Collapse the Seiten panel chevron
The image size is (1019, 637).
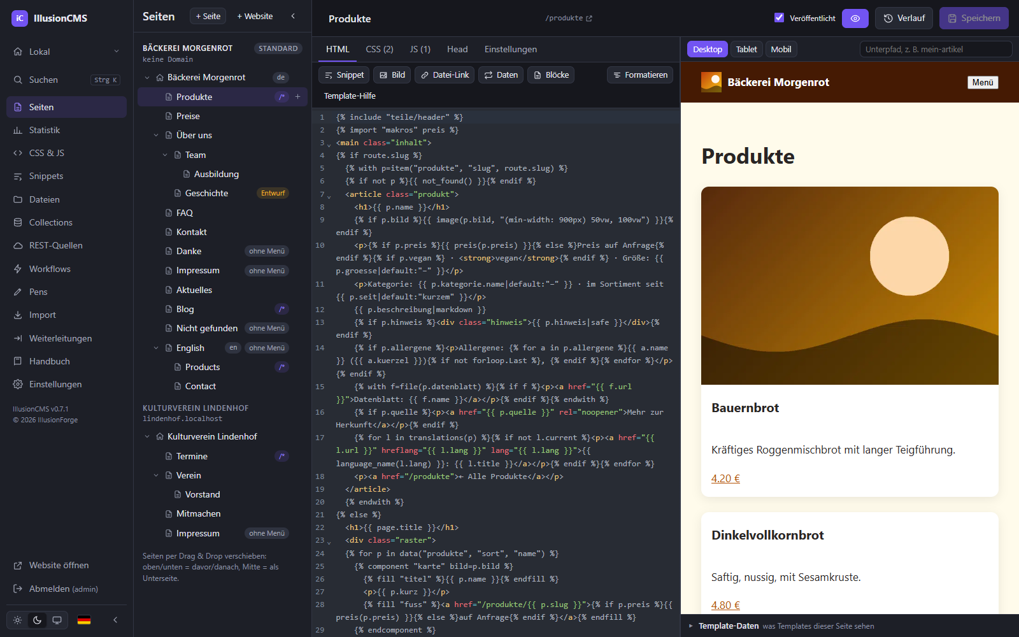tap(293, 16)
